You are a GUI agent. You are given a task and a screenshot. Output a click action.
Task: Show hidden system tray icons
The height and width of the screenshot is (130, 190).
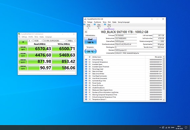point(160,128)
